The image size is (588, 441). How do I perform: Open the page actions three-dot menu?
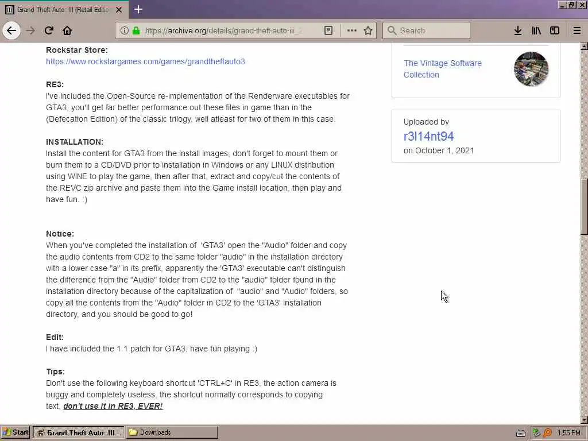[352, 30]
